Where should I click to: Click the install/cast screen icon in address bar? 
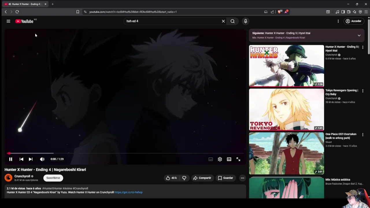pos(266,12)
